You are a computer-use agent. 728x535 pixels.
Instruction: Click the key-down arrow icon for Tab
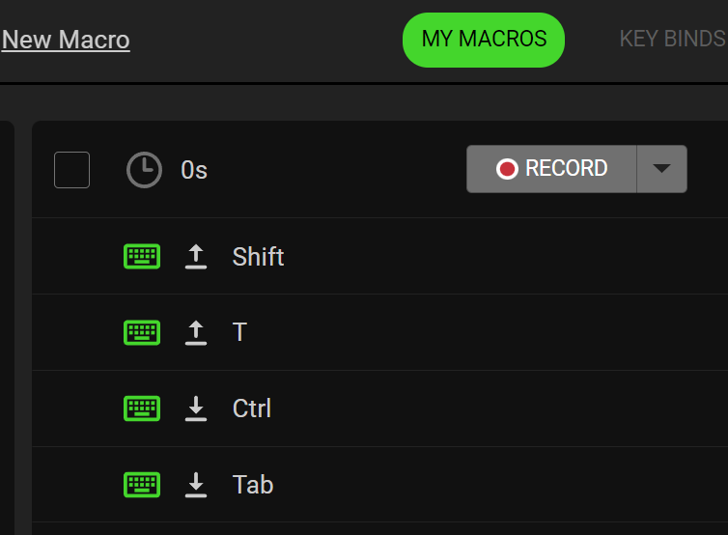coord(196,484)
